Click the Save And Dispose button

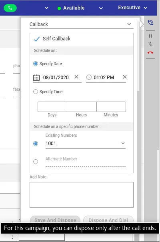(55, 220)
